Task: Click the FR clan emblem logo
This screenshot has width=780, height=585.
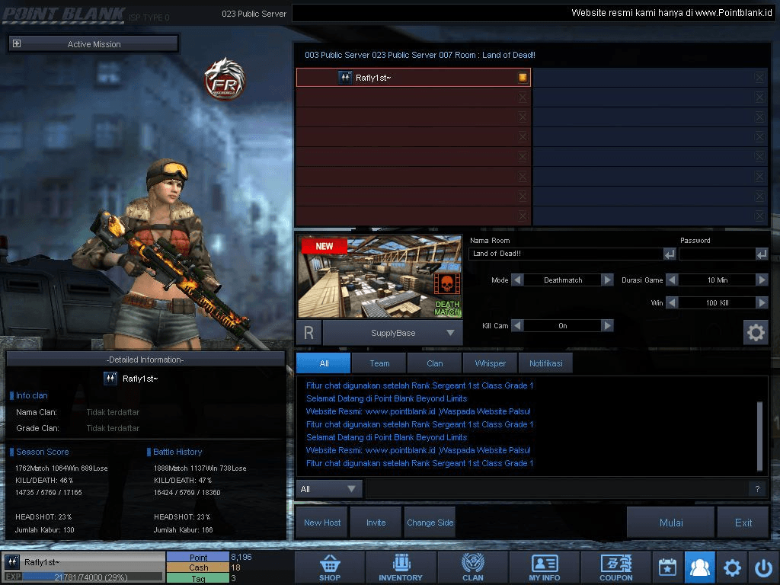Action: [225, 79]
